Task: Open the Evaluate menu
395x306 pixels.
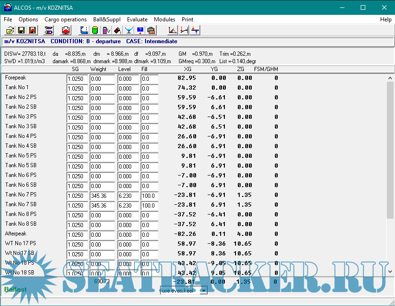Action: [137, 20]
